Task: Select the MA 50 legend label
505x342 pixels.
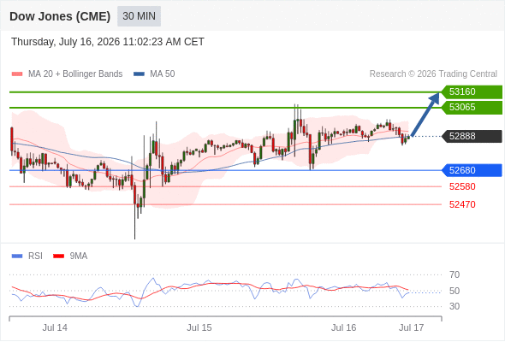Action: coord(163,74)
